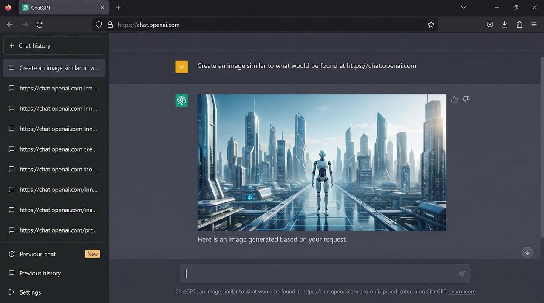The height and width of the screenshot is (303, 544).
Task: Open the downloads panel
Action: [504, 25]
